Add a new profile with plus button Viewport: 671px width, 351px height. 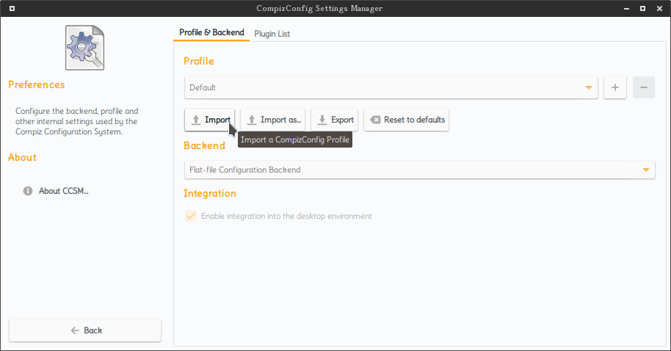(615, 87)
